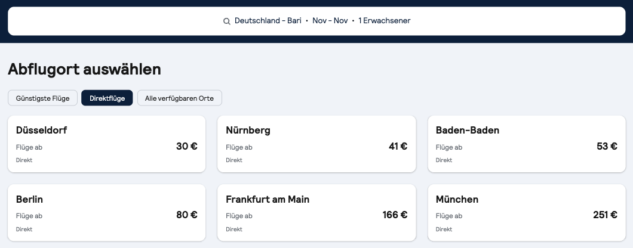Click the Nov – Nov date range
The height and width of the screenshot is (248, 633).
[330, 21]
